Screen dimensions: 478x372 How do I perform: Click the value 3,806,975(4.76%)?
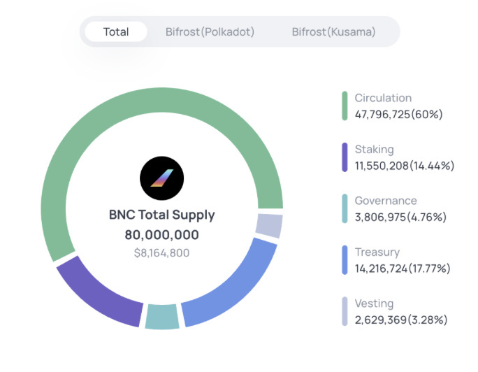400,217
